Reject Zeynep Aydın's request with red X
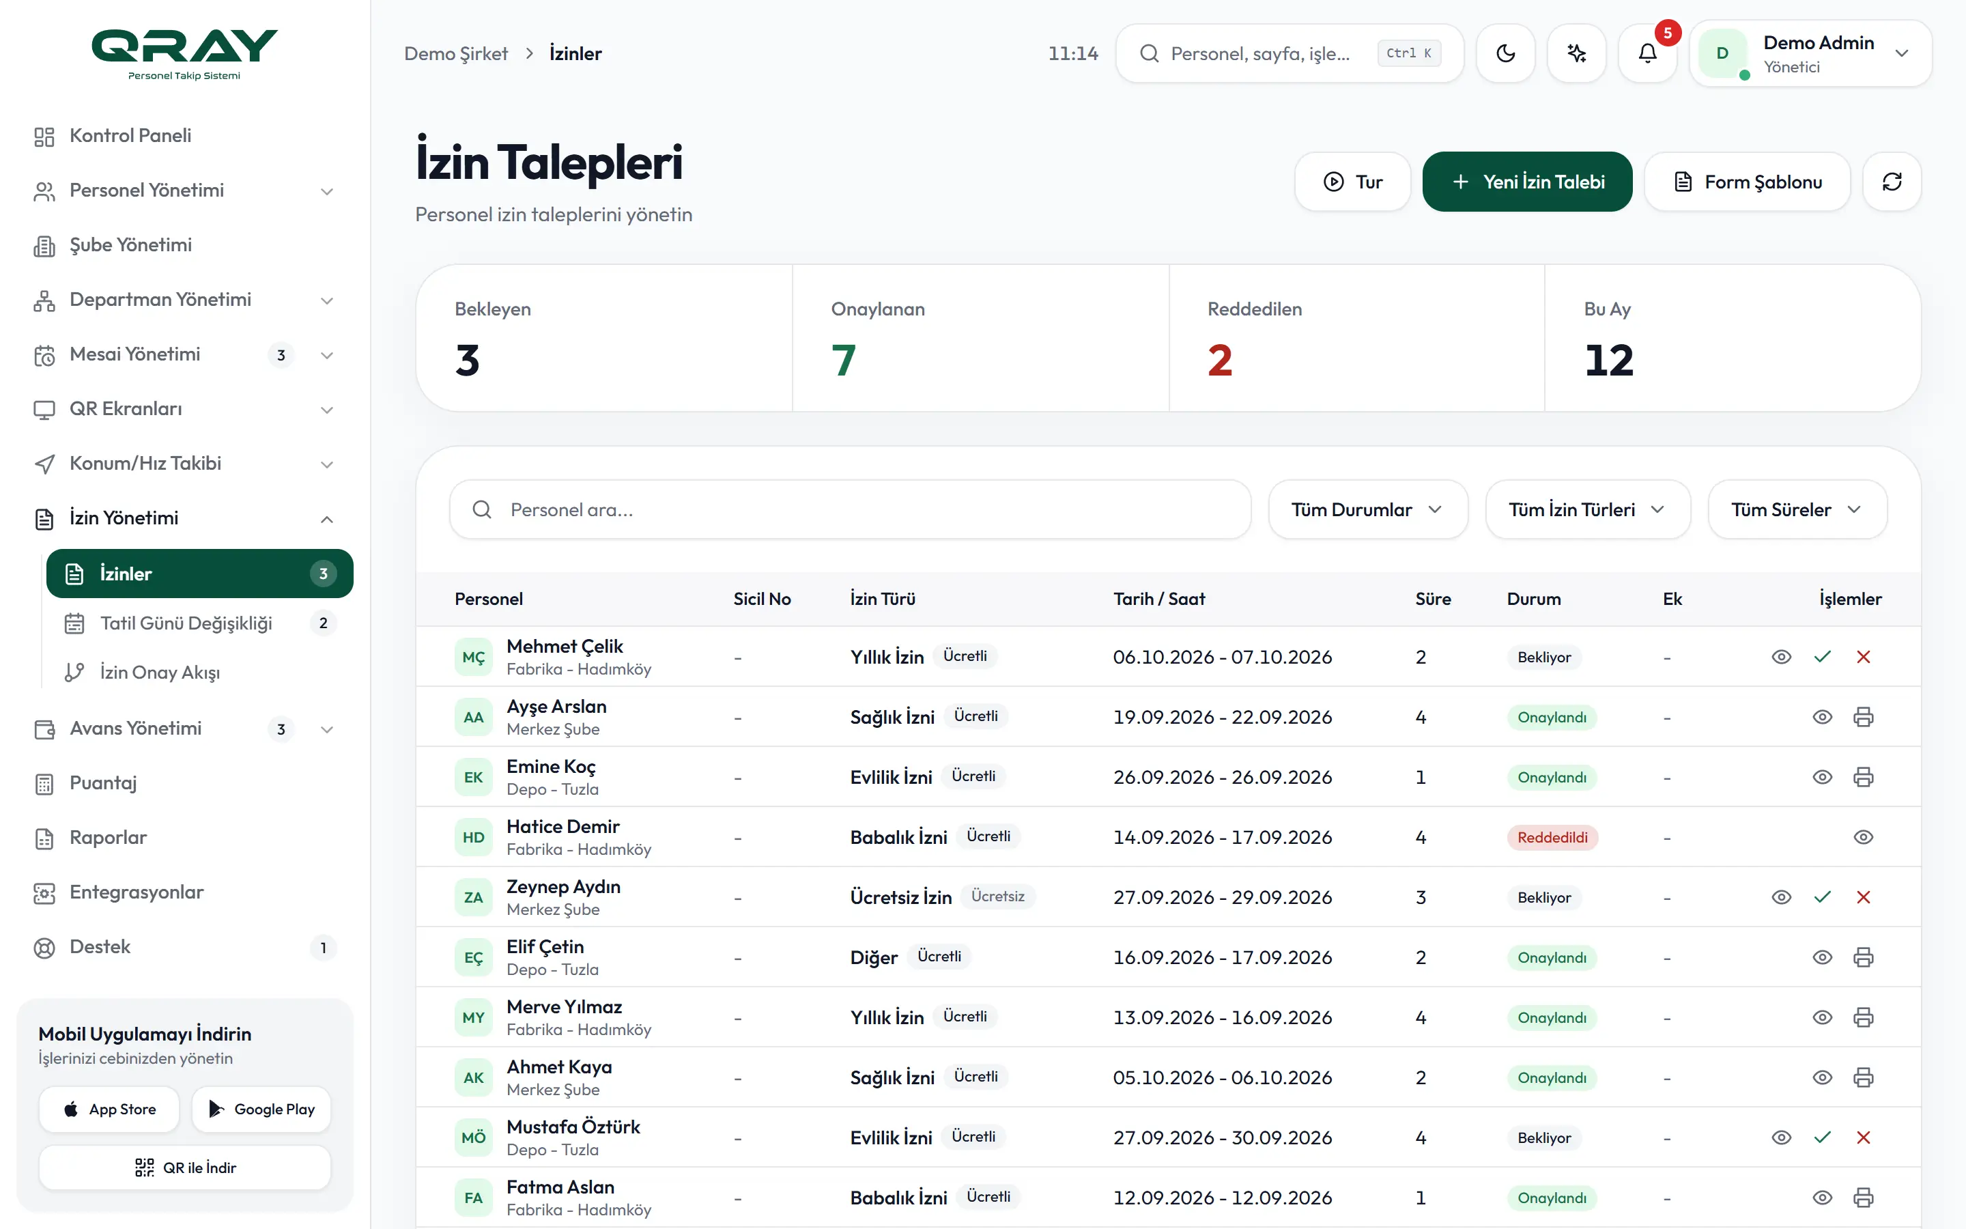The height and width of the screenshot is (1229, 1966). point(1864,897)
